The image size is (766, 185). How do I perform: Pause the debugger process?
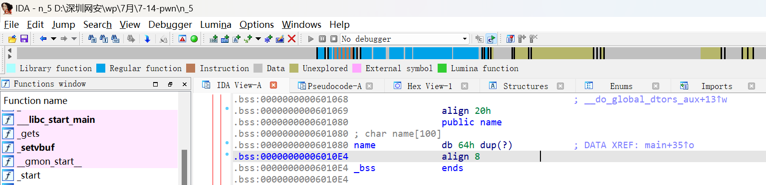tap(322, 38)
